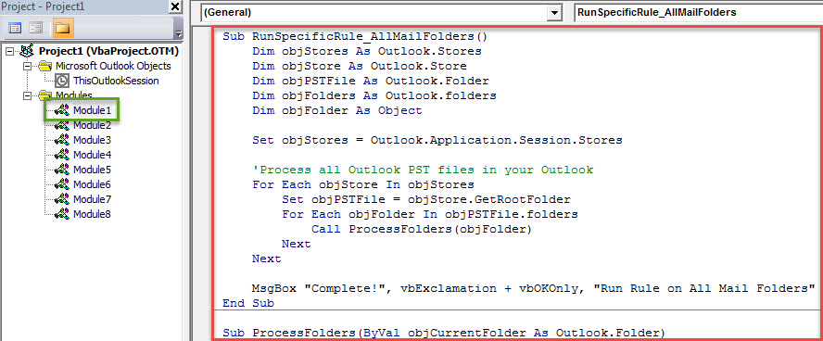This screenshot has height=341, width=823.
Task: Click the Module2 module icon
Action: [62, 125]
